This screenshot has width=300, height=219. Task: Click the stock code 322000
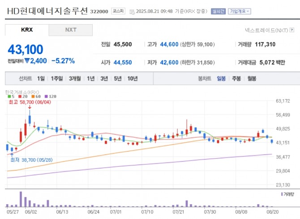[x=99, y=12]
